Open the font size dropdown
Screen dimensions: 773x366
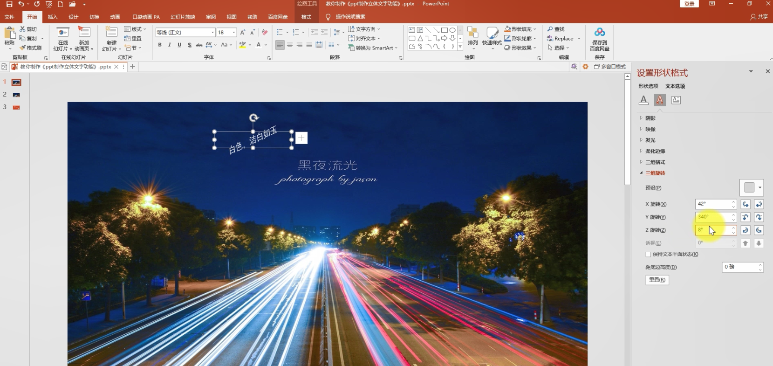point(234,32)
